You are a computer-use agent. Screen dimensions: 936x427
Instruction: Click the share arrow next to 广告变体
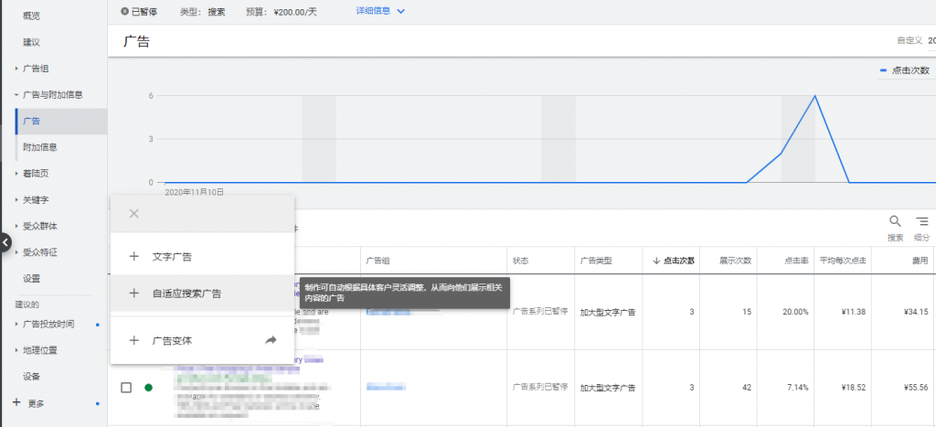271,340
